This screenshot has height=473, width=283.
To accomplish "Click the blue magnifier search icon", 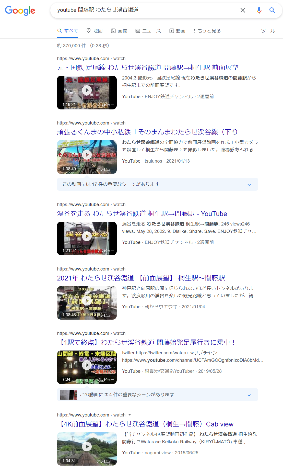I will pyautogui.click(x=272, y=10).
